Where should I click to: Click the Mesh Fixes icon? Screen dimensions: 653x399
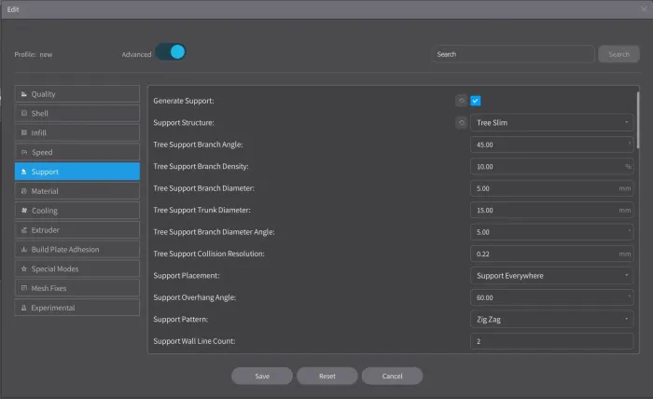24,288
